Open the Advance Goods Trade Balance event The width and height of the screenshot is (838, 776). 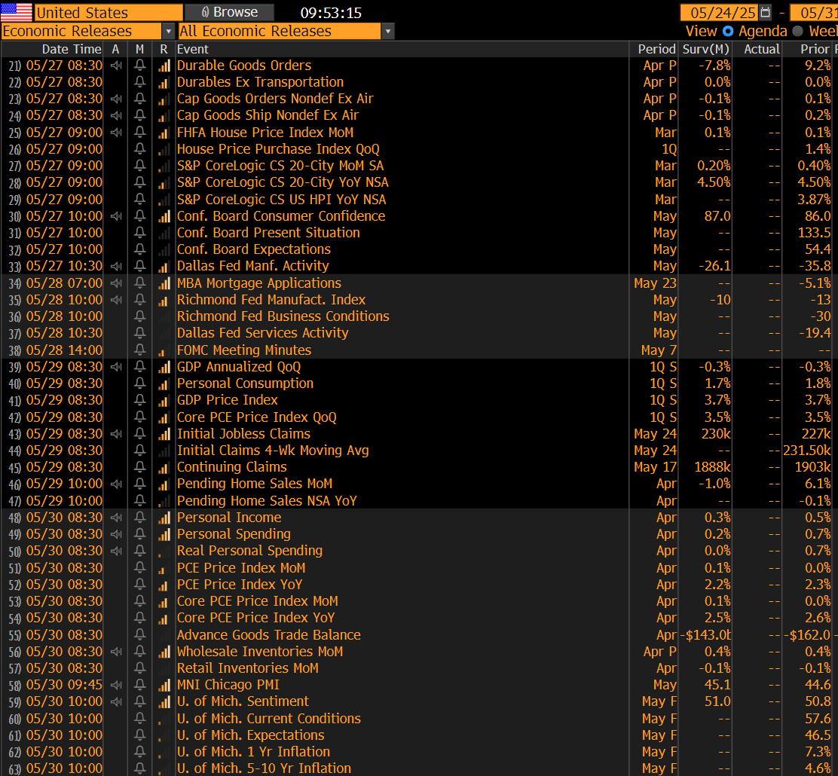[269, 634]
